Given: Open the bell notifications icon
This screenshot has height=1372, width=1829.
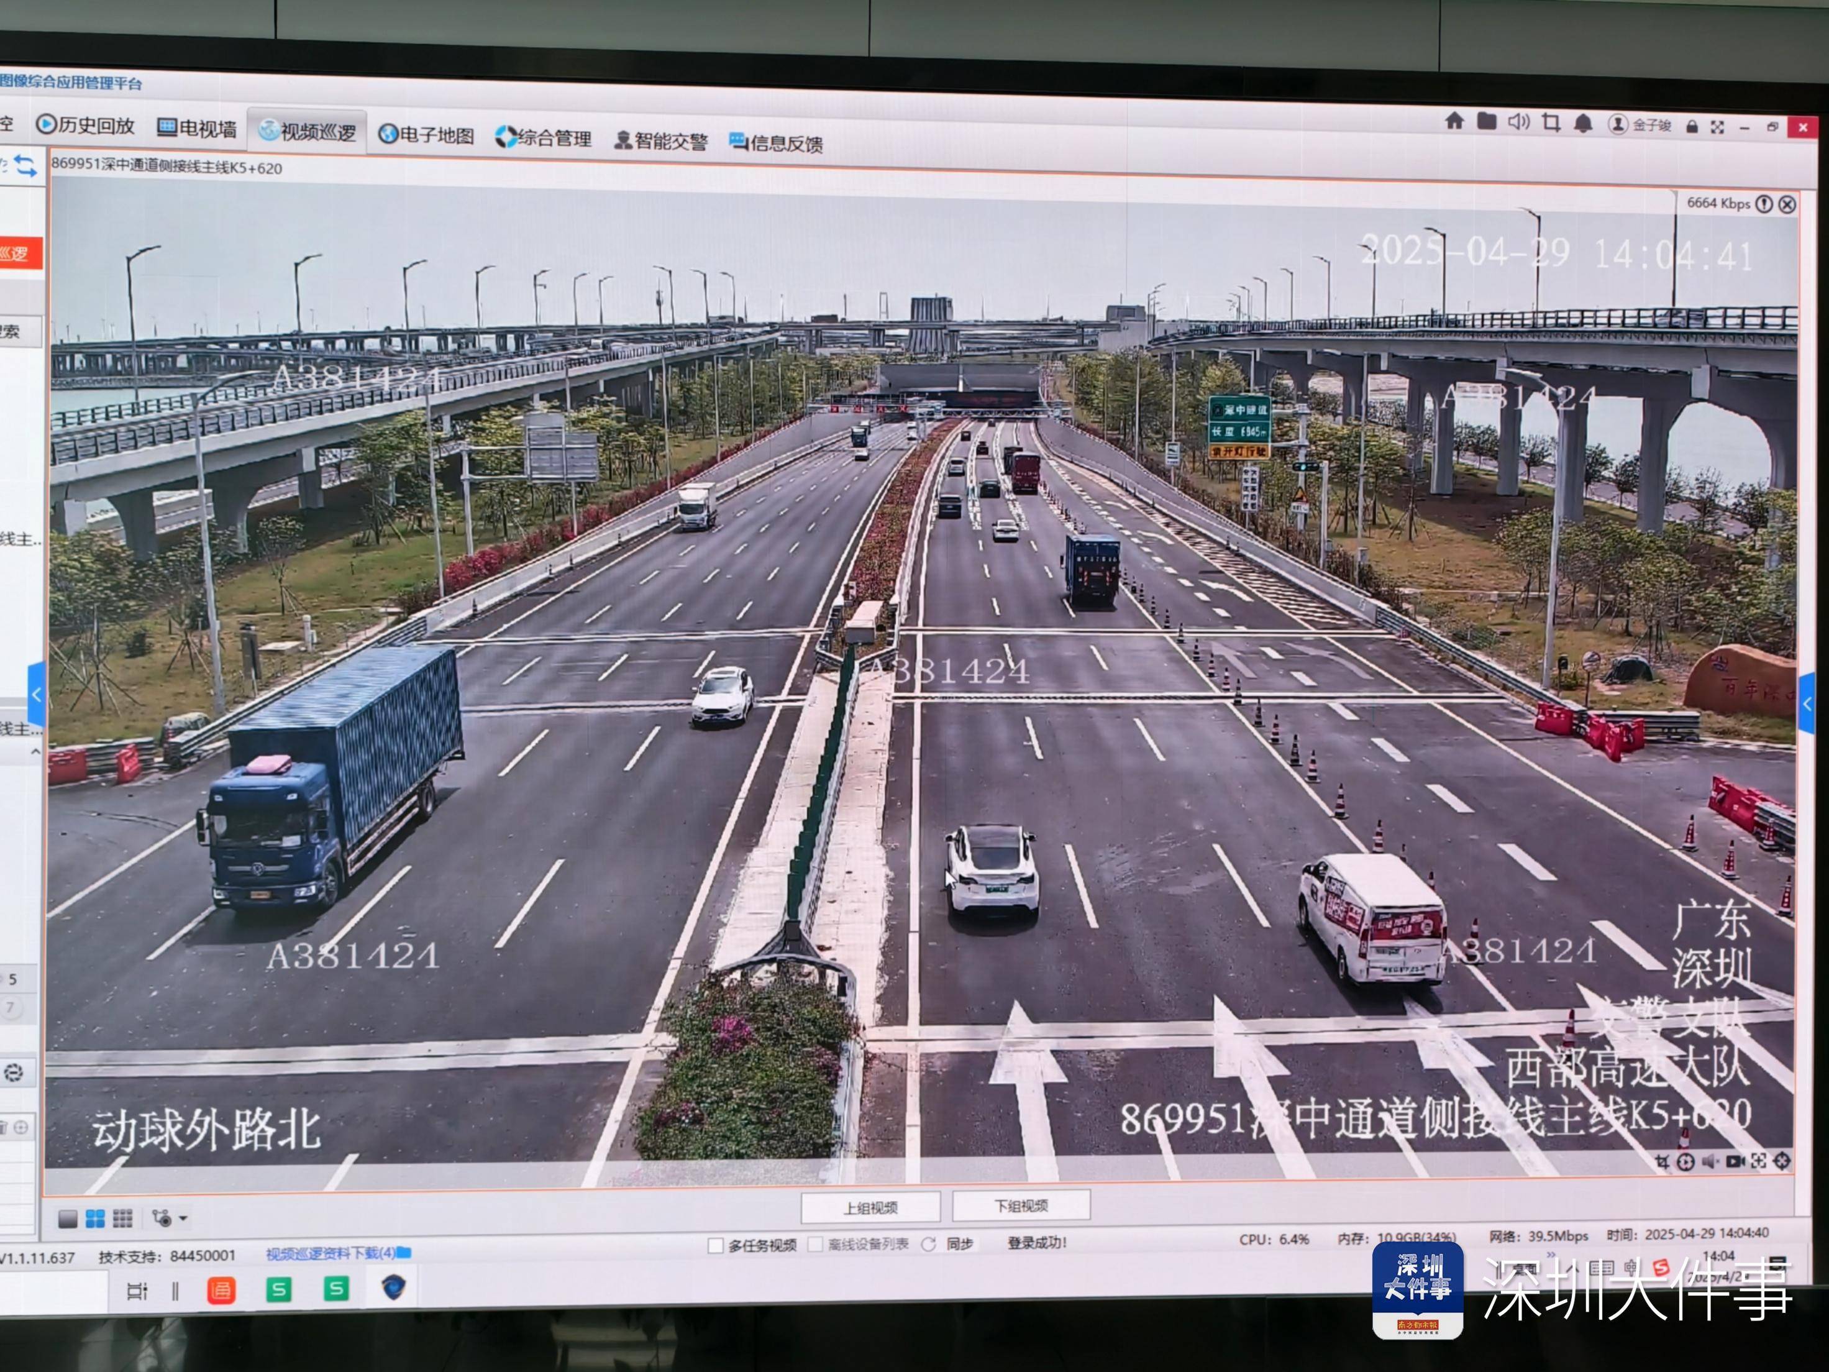Looking at the screenshot, I should coord(1582,124).
